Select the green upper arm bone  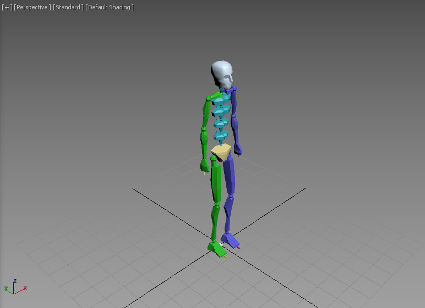tap(206, 114)
